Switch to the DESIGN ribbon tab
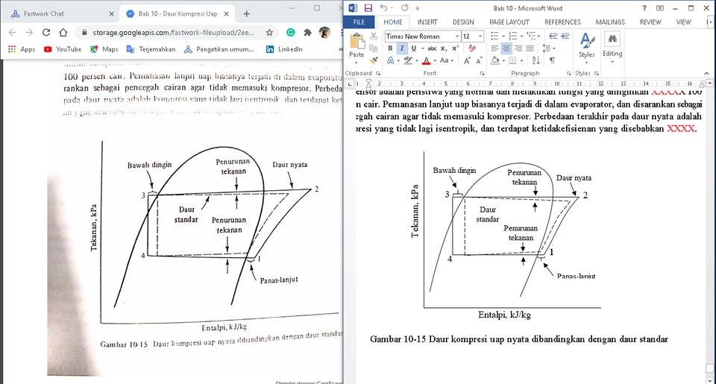Image resolution: width=716 pixels, height=384 pixels. tap(463, 22)
